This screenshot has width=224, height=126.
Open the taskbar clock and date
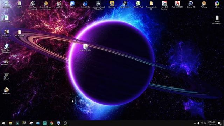212,123
